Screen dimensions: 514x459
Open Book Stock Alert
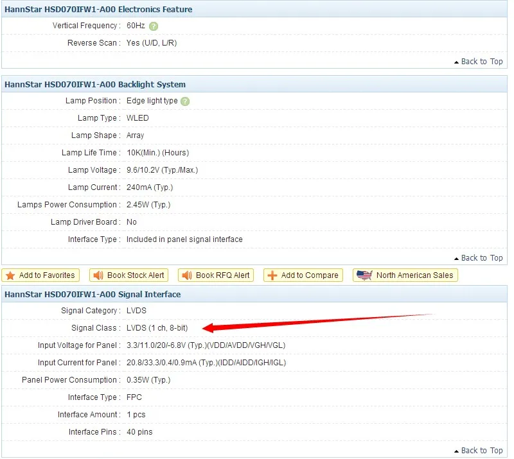tap(129, 275)
